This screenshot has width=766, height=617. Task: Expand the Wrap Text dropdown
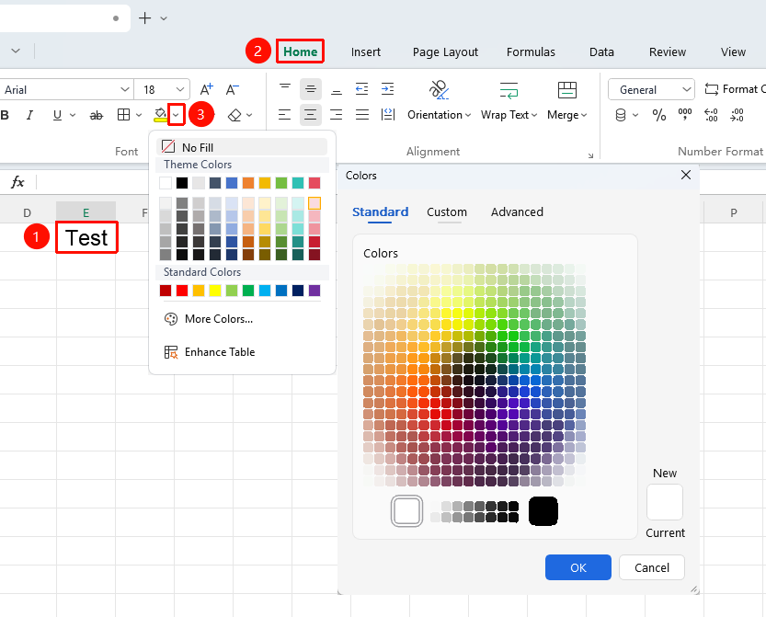534,115
